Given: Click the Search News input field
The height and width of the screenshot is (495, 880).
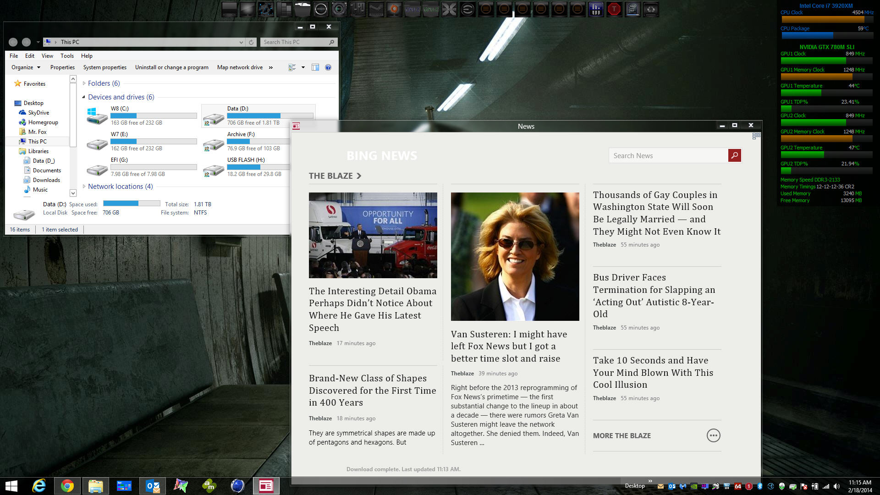Looking at the screenshot, I should (x=668, y=155).
